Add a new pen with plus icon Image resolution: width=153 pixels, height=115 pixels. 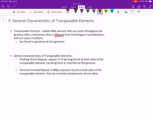coord(118,12)
